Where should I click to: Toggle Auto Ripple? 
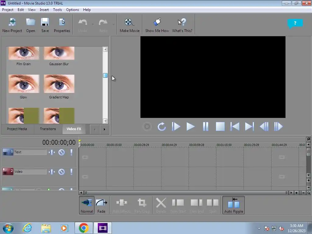click(x=234, y=205)
